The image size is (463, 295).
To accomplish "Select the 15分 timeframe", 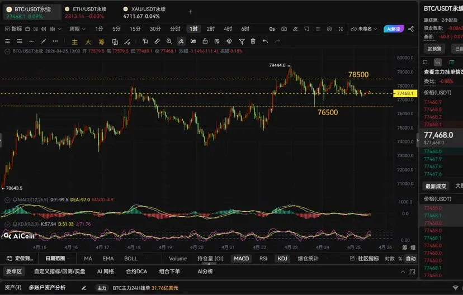I will click(135, 29).
